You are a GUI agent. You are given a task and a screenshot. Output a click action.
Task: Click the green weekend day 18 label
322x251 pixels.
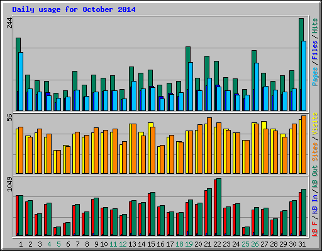point(179,244)
